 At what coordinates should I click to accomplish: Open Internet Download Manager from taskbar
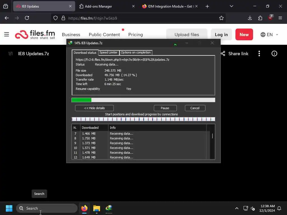click(109, 208)
